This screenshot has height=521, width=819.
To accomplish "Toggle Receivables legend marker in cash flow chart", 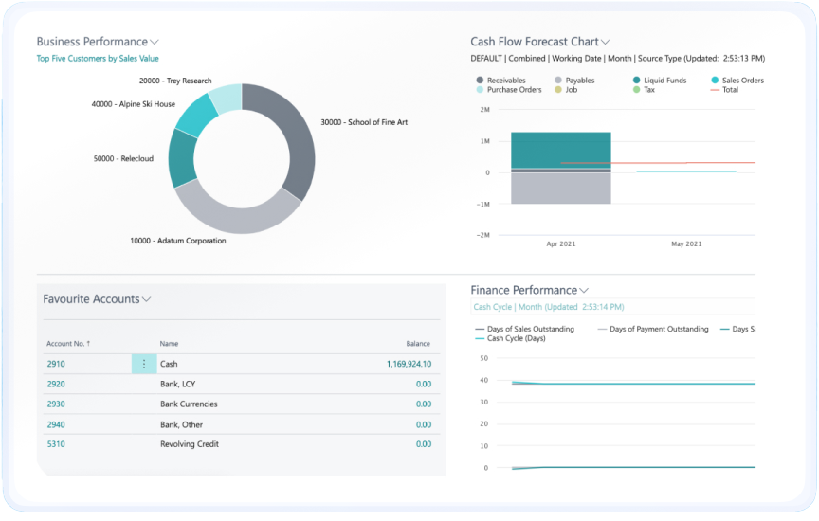I will [x=480, y=81].
